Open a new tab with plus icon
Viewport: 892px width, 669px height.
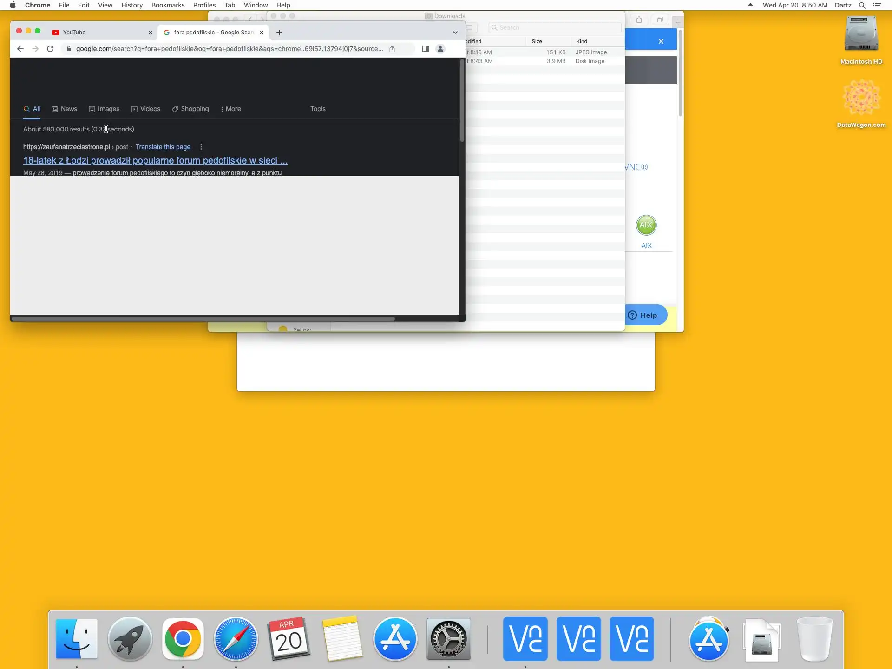tap(279, 33)
